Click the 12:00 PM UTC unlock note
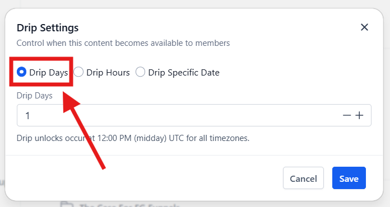The image size is (390, 207). [x=133, y=138]
